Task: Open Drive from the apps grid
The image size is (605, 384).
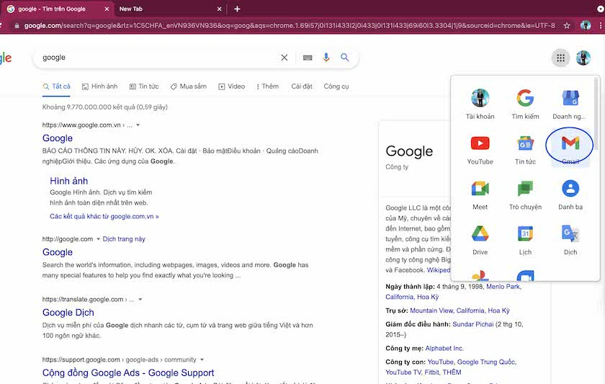Action: (480, 240)
